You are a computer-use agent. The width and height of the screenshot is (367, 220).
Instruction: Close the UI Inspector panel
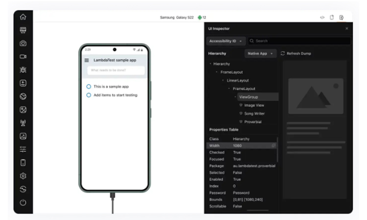click(347, 28)
